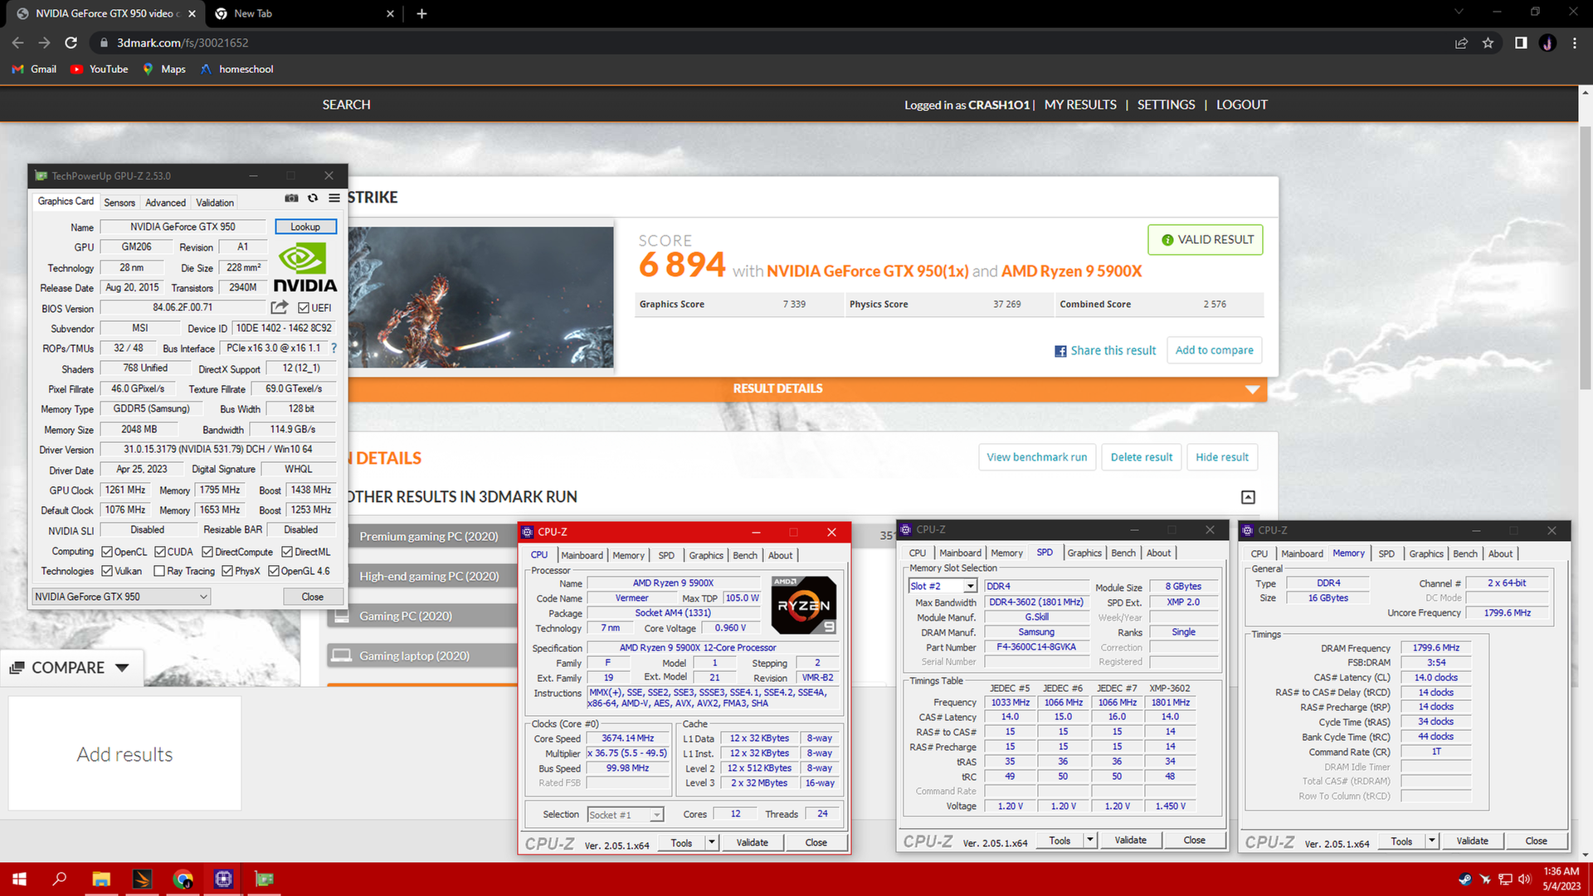
Task: Toggle Vulkan checkbox
Action: 107,572
